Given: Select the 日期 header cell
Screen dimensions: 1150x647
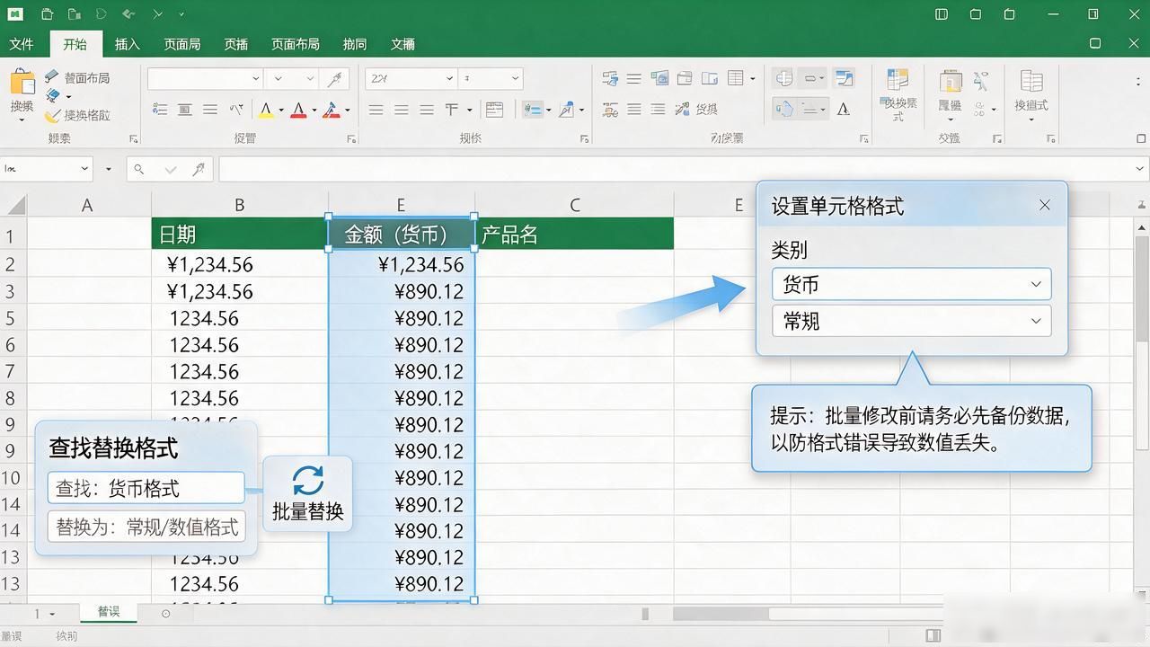Looking at the screenshot, I should (240, 234).
